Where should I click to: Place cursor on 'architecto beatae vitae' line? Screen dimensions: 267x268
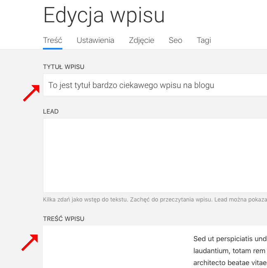[x=229, y=263]
